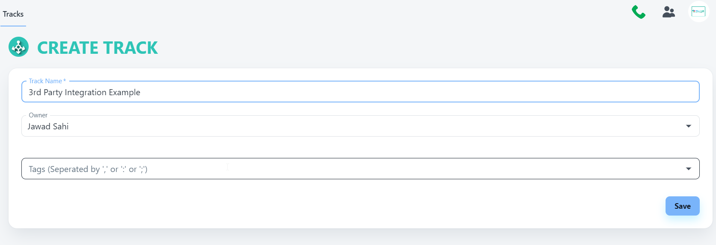Click the CREATE TRACK heading

[x=97, y=48]
